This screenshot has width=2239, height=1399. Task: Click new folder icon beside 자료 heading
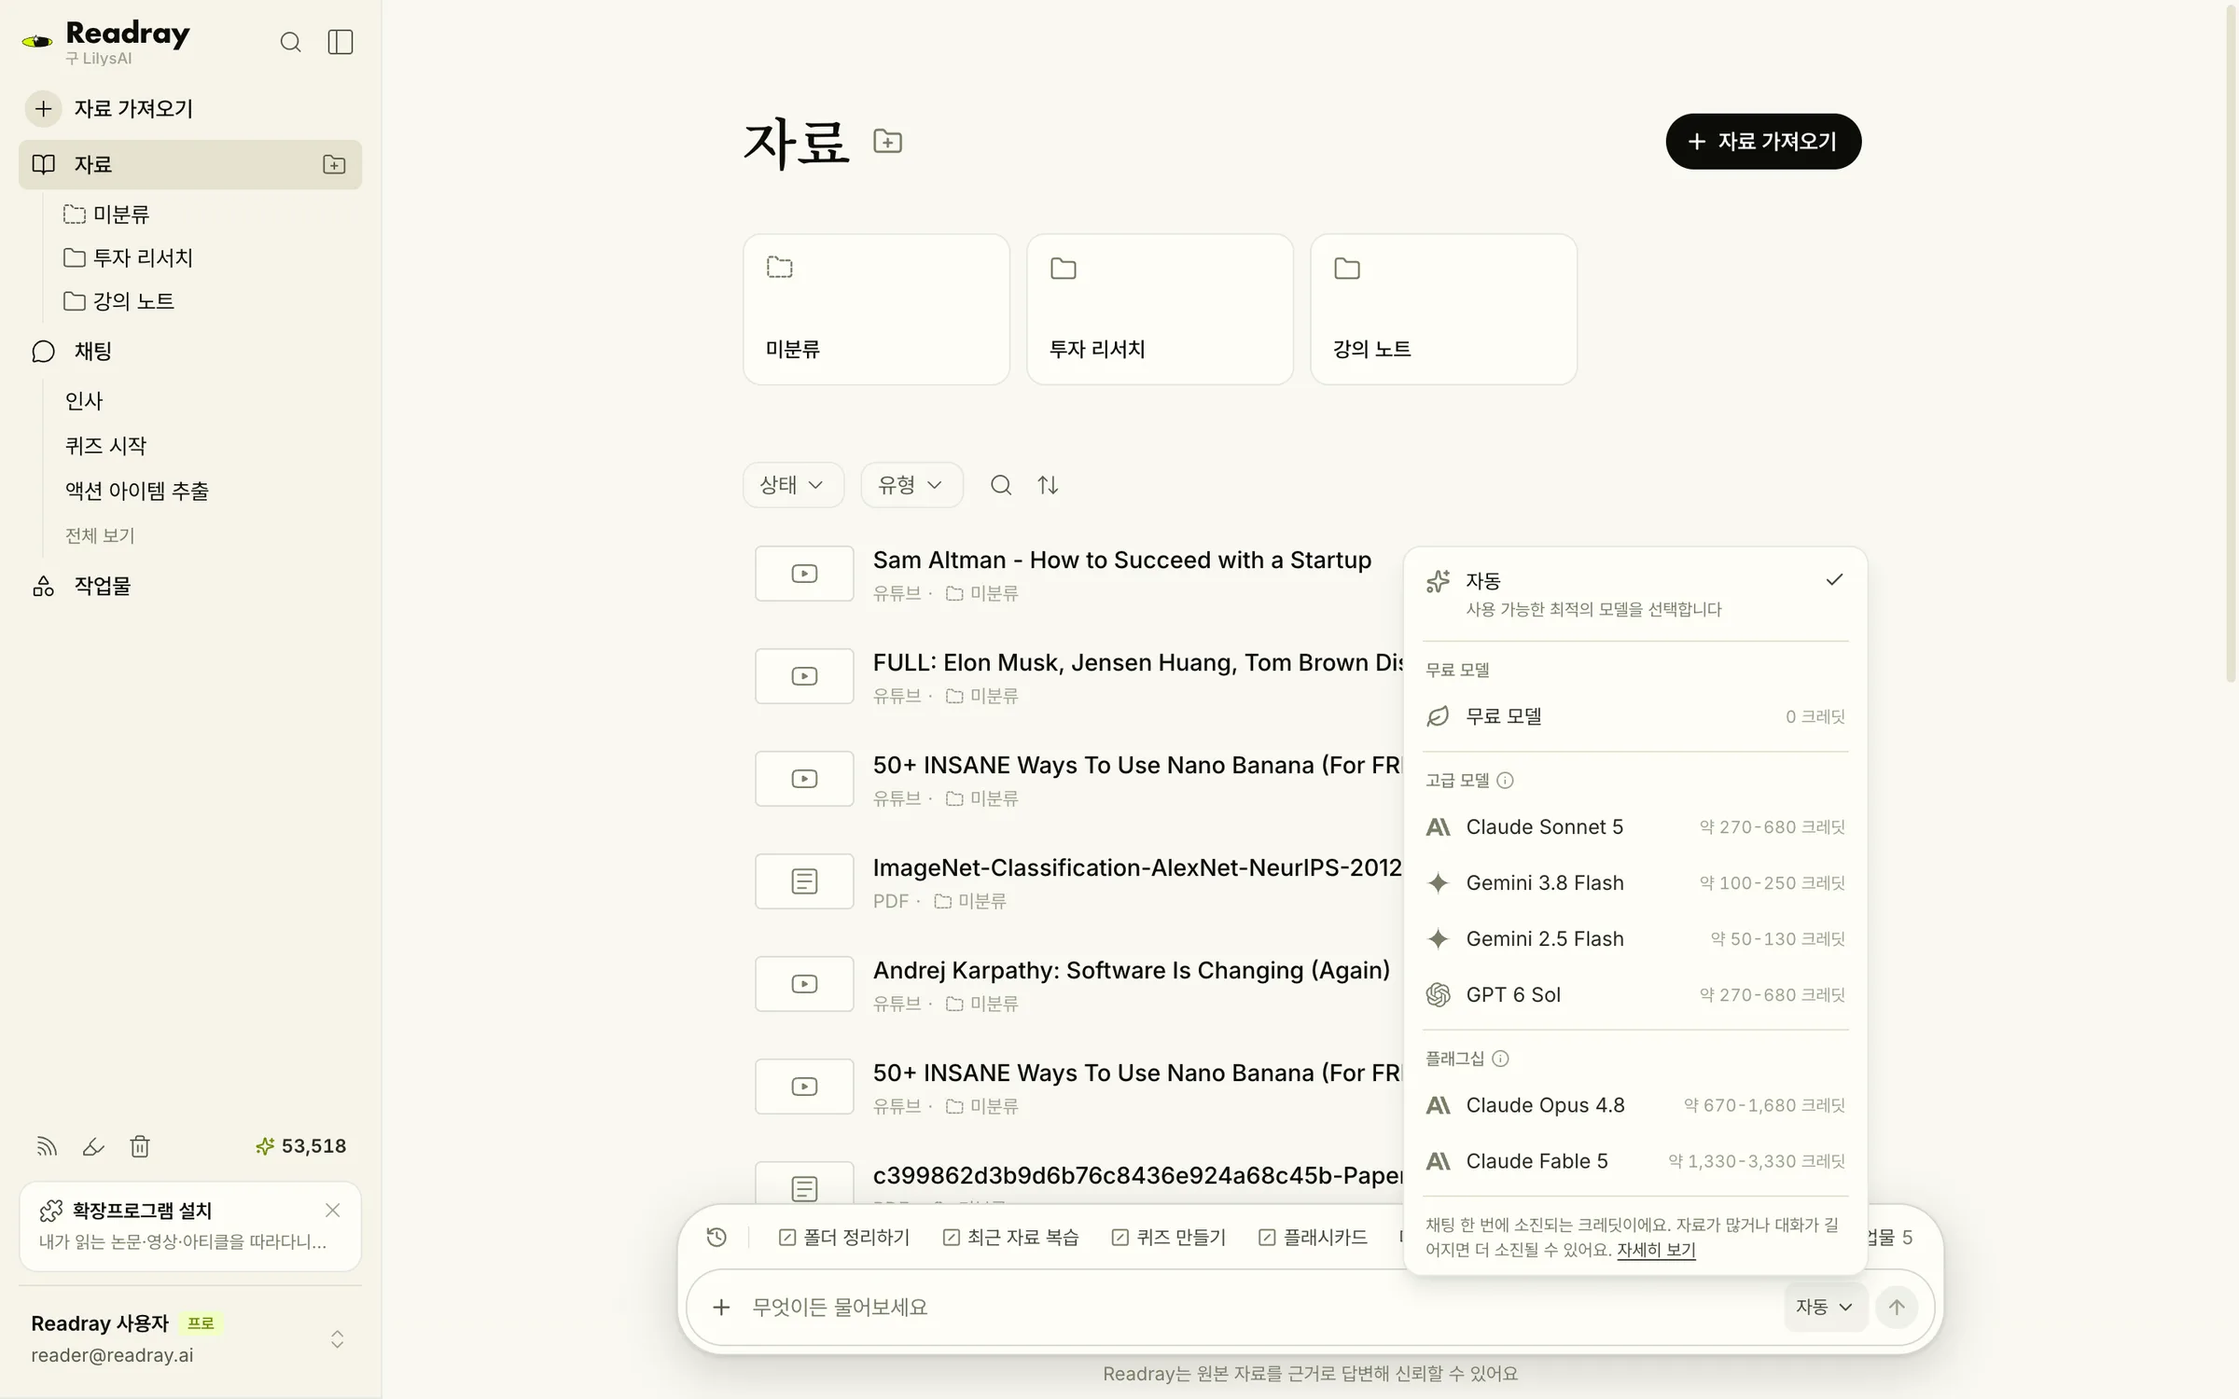pos(887,142)
